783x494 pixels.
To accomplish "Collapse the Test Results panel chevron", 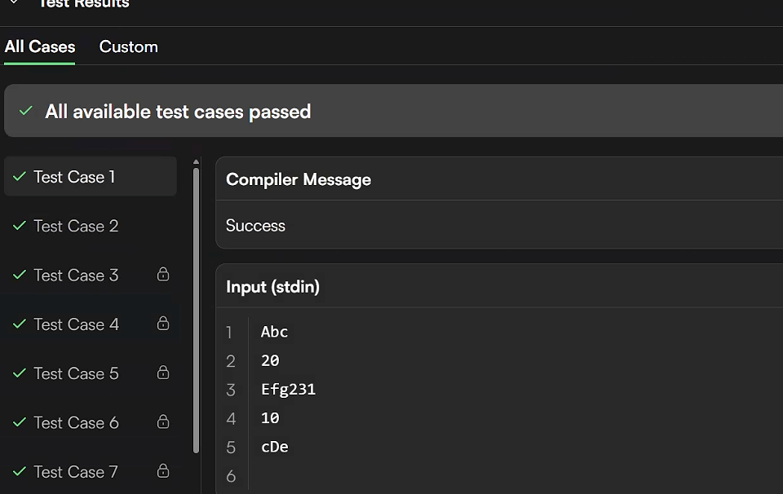I will pyautogui.click(x=14, y=3).
